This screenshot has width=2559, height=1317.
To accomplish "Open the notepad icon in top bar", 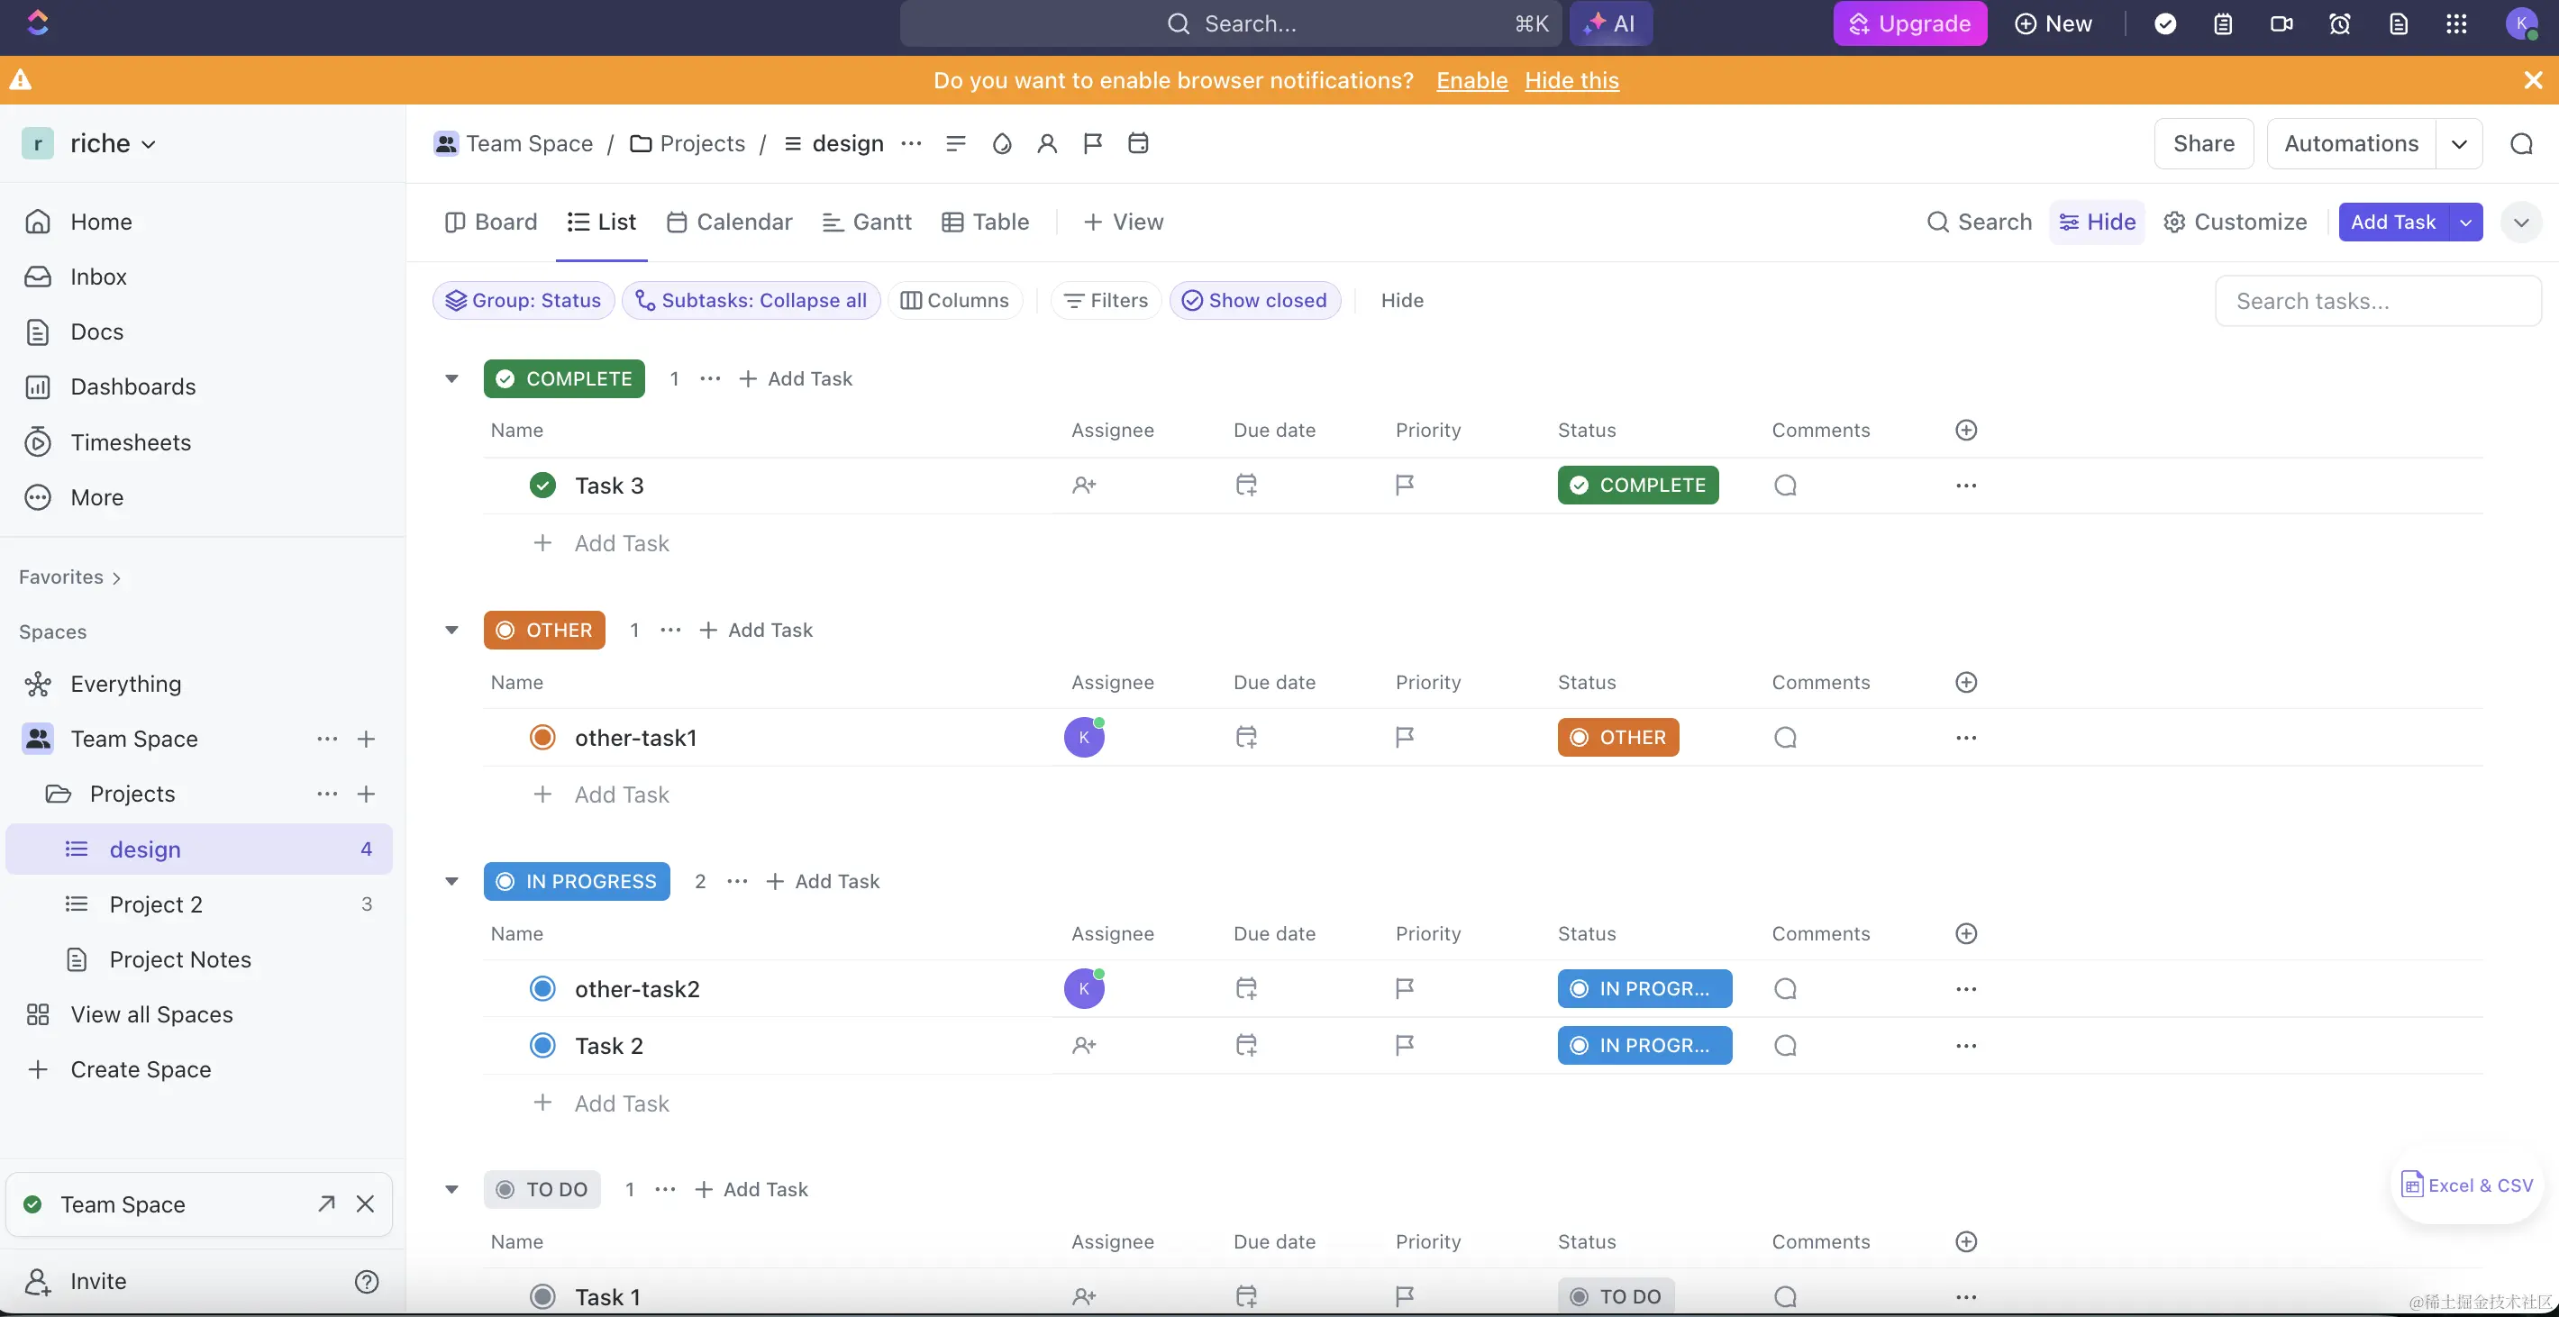I will point(2223,23).
